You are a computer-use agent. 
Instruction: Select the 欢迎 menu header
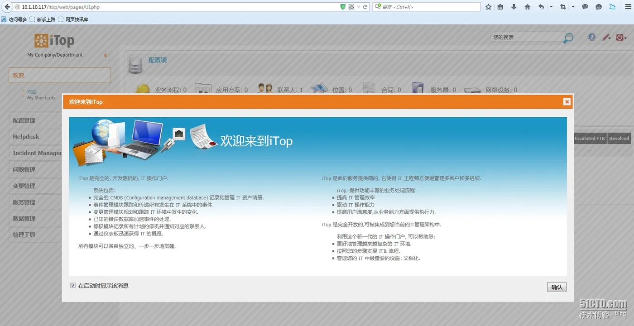pyautogui.click(x=59, y=75)
